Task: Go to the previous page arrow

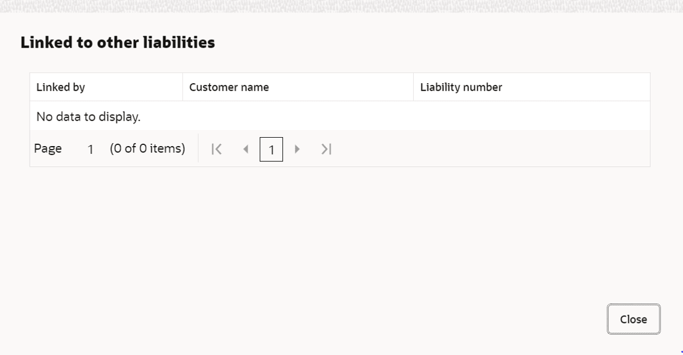Action: click(x=245, y=149)
